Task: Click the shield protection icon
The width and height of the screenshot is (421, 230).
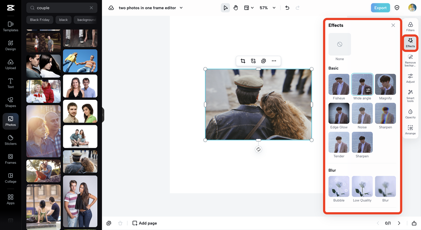Action: [x=397, y=8]
